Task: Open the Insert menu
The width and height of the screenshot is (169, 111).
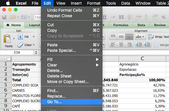Action: [x=76, y=3]
